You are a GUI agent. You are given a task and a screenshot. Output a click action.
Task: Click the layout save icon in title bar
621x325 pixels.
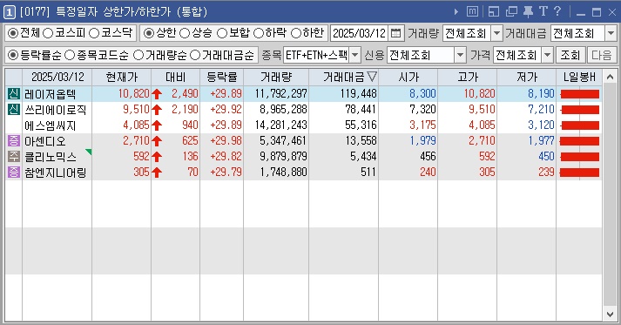pos(494,11)
